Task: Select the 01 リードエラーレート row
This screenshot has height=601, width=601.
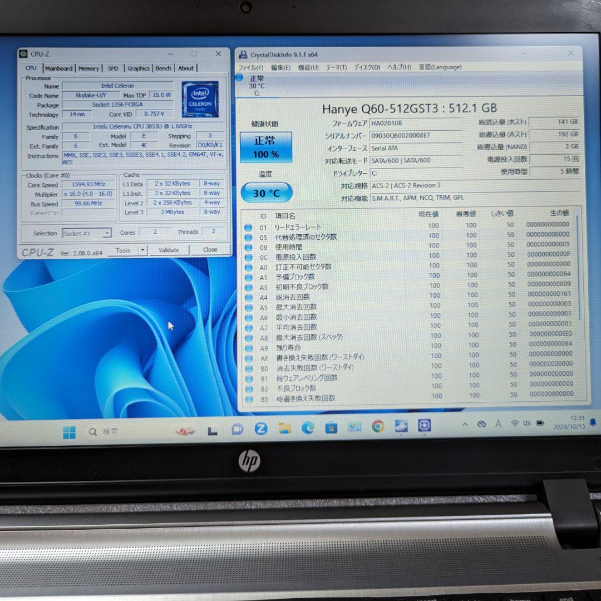Action: [x=409, y=226]
